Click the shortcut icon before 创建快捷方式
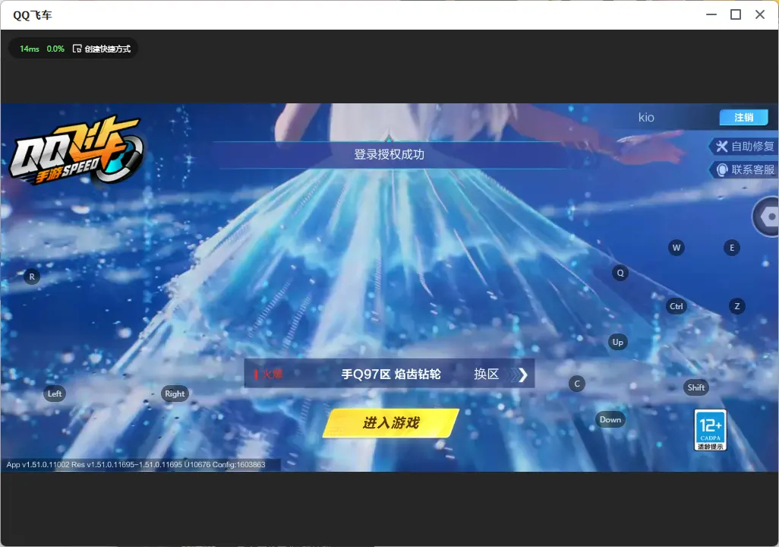Viewport: 779px width, 547px height. (x=77, y=49)
